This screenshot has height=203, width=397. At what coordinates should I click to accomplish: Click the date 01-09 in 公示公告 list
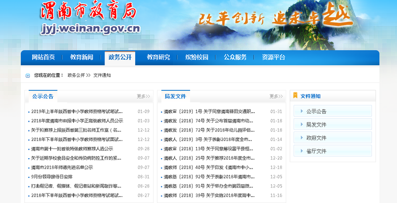coord(144,112)
